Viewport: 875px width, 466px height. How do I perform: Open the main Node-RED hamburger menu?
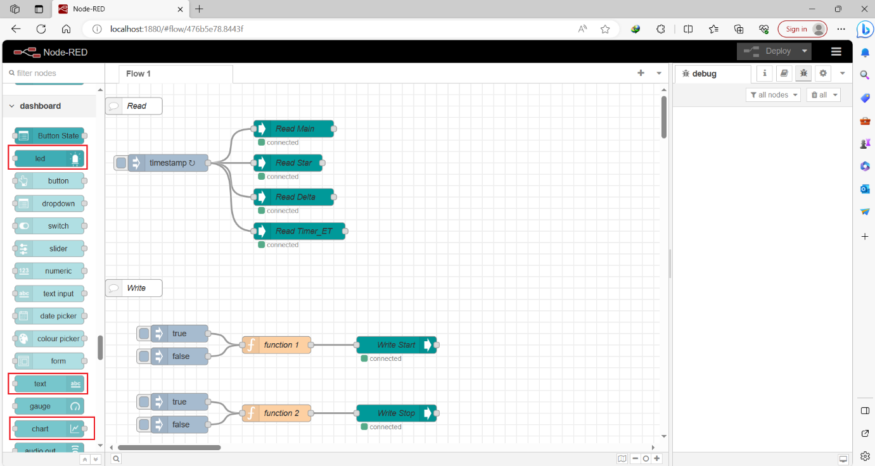coord(836,51)
